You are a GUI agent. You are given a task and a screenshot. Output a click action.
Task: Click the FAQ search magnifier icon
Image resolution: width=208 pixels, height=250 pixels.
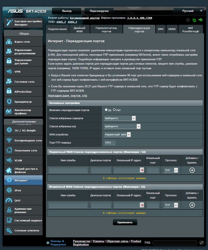click(201, 243)
